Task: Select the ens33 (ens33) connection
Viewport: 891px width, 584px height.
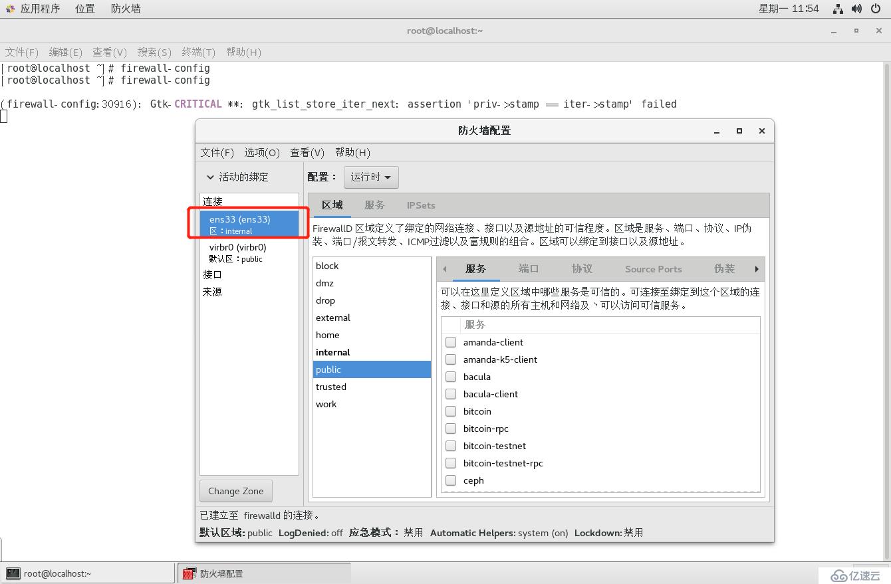Action: (249, 224)
